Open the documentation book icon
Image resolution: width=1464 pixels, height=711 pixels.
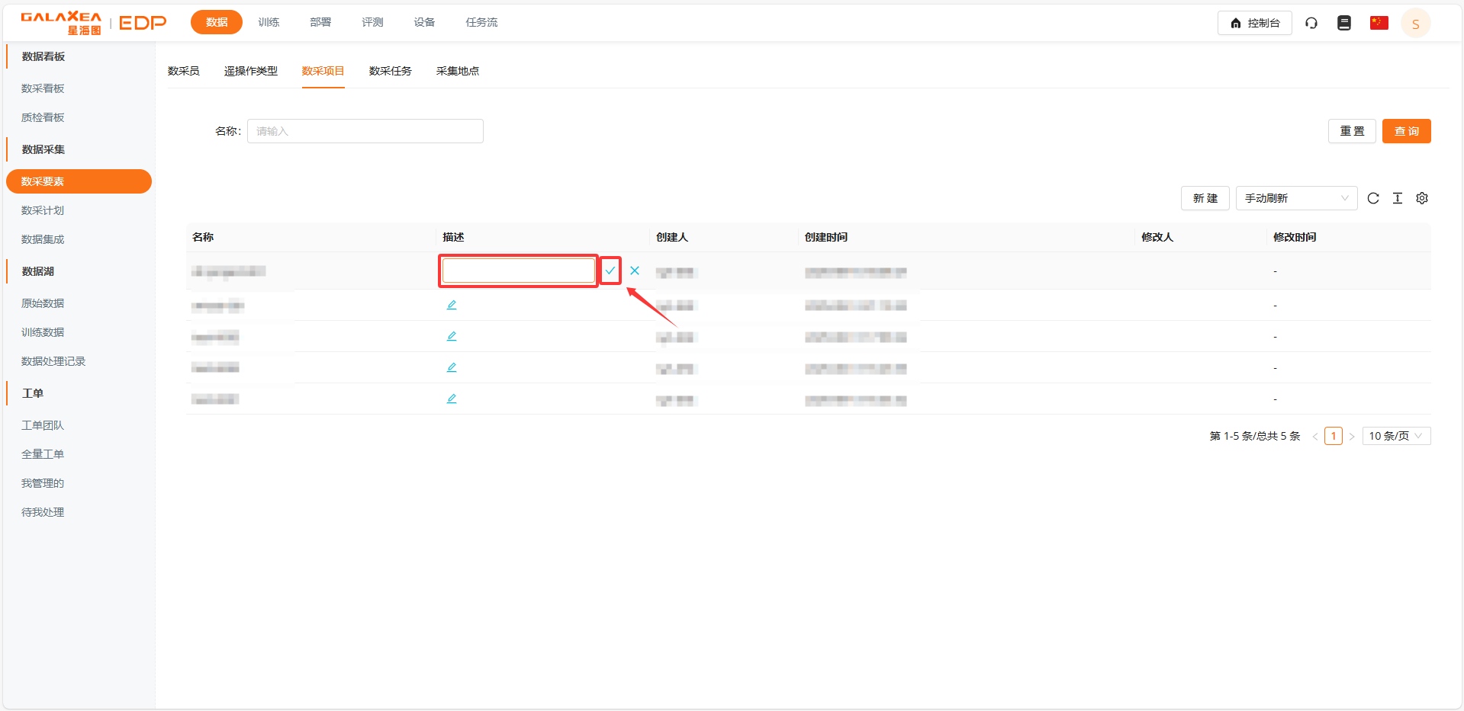(x=1344, y=23)
